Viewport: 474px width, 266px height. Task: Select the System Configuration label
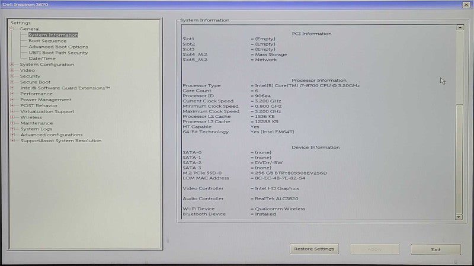[47, 65]
